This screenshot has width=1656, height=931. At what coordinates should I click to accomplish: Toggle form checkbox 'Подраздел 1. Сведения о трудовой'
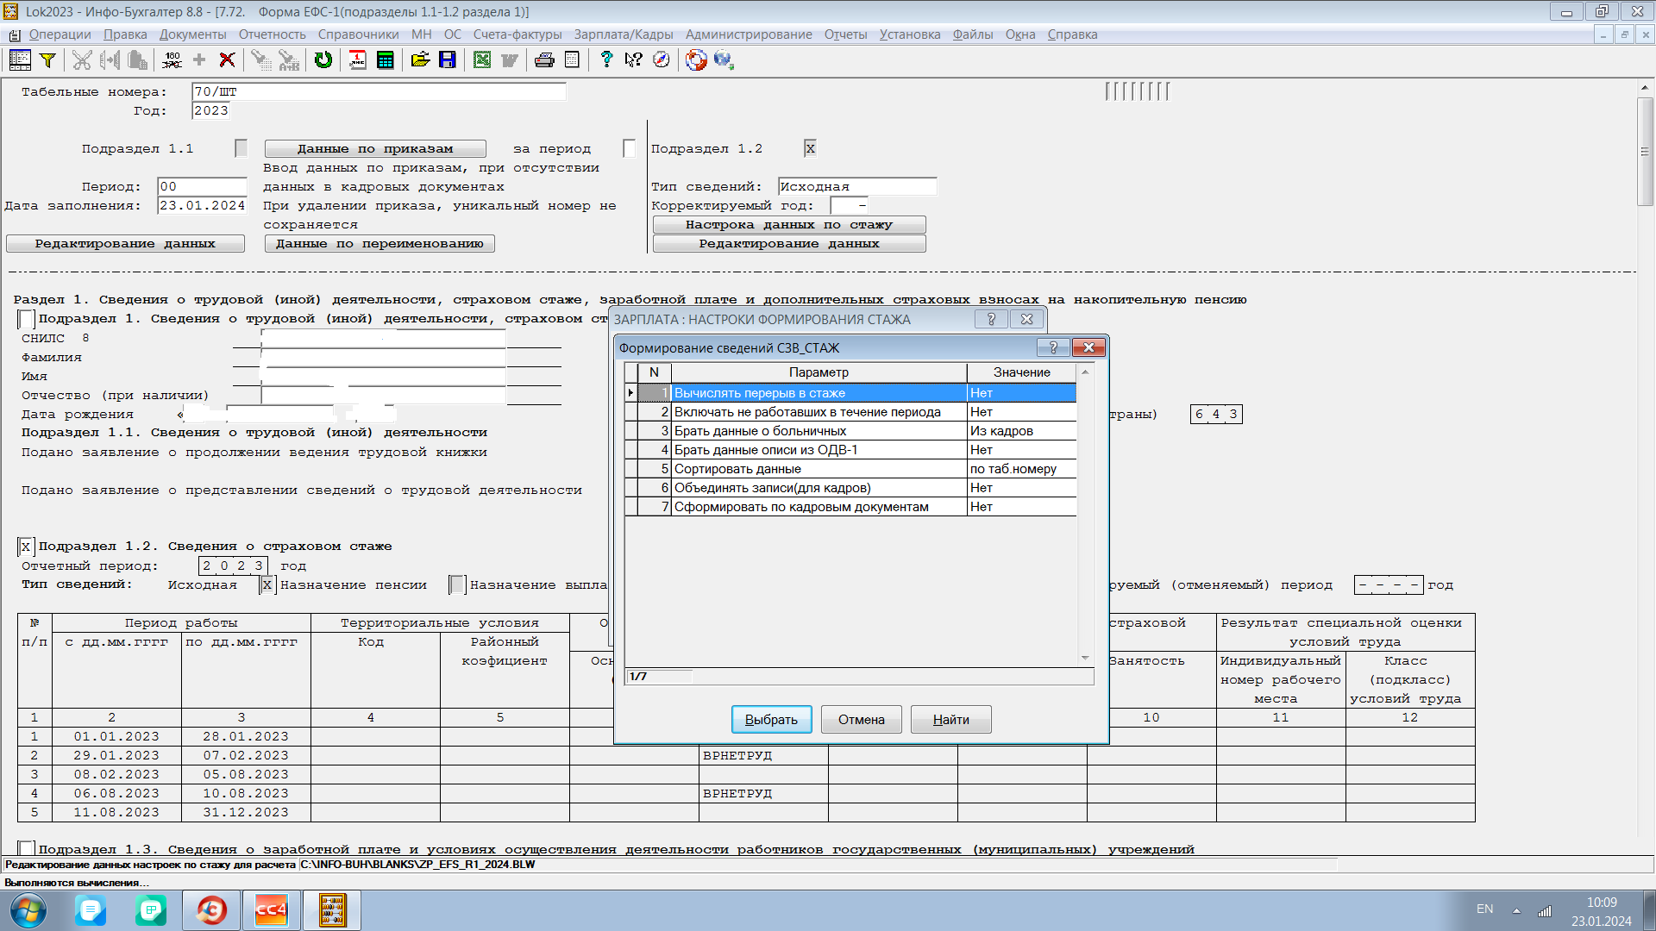[26, 319]
